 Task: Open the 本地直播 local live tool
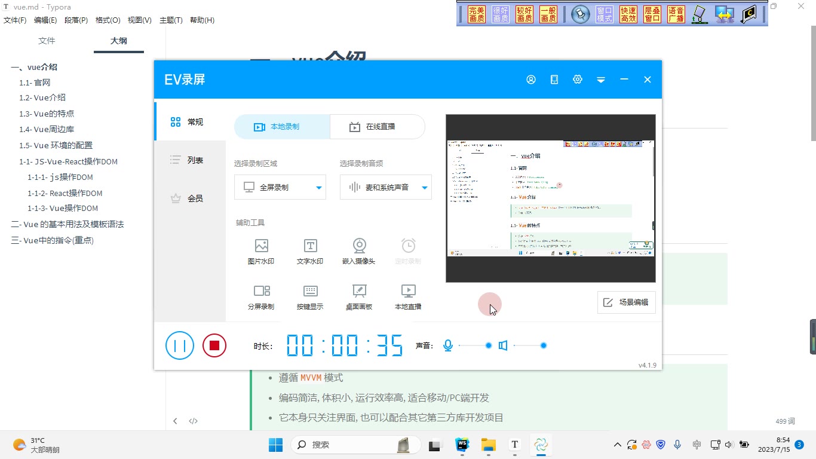tap(408, 297)
